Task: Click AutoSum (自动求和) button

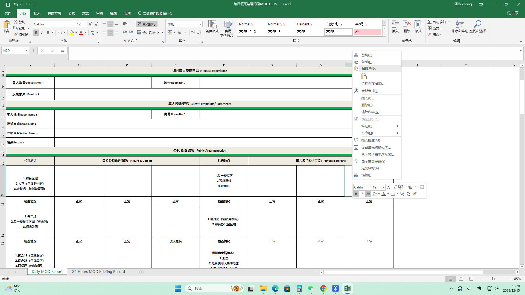Action: click(x=437, y=22)
